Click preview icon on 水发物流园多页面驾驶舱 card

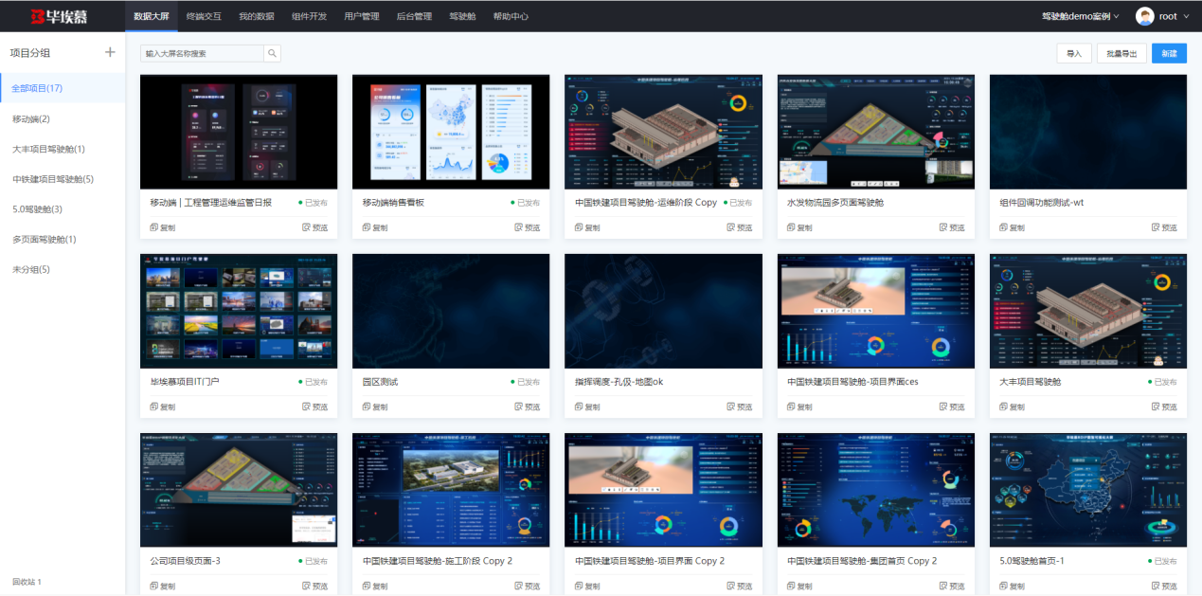point(943,227)
